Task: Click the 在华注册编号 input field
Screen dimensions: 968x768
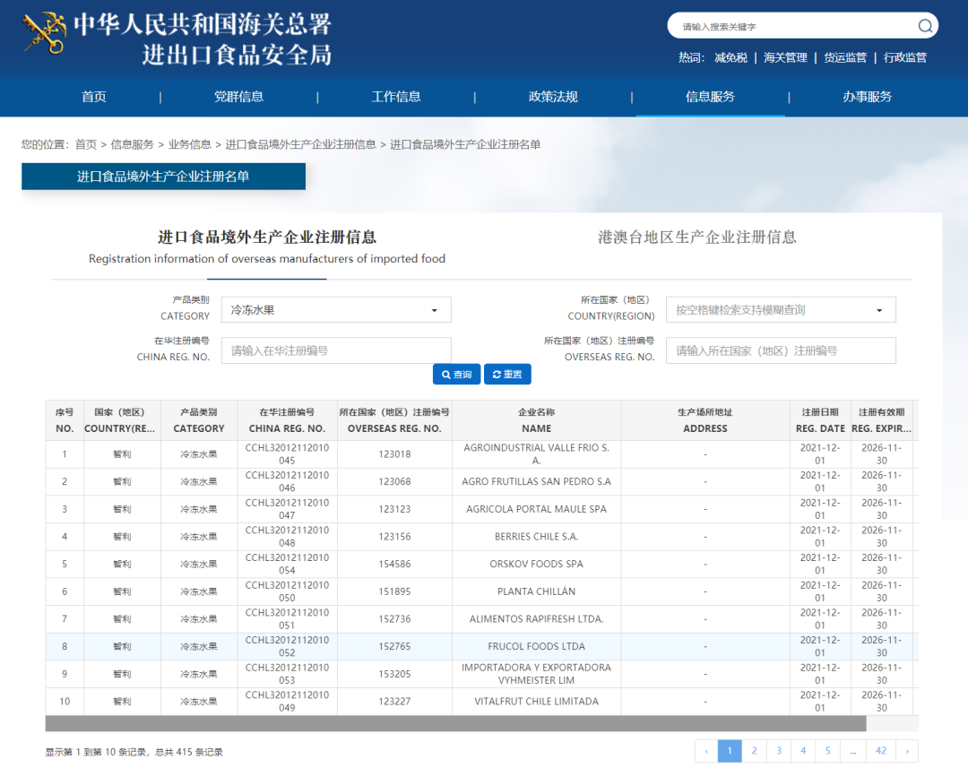Action: [x=336, y=350]
